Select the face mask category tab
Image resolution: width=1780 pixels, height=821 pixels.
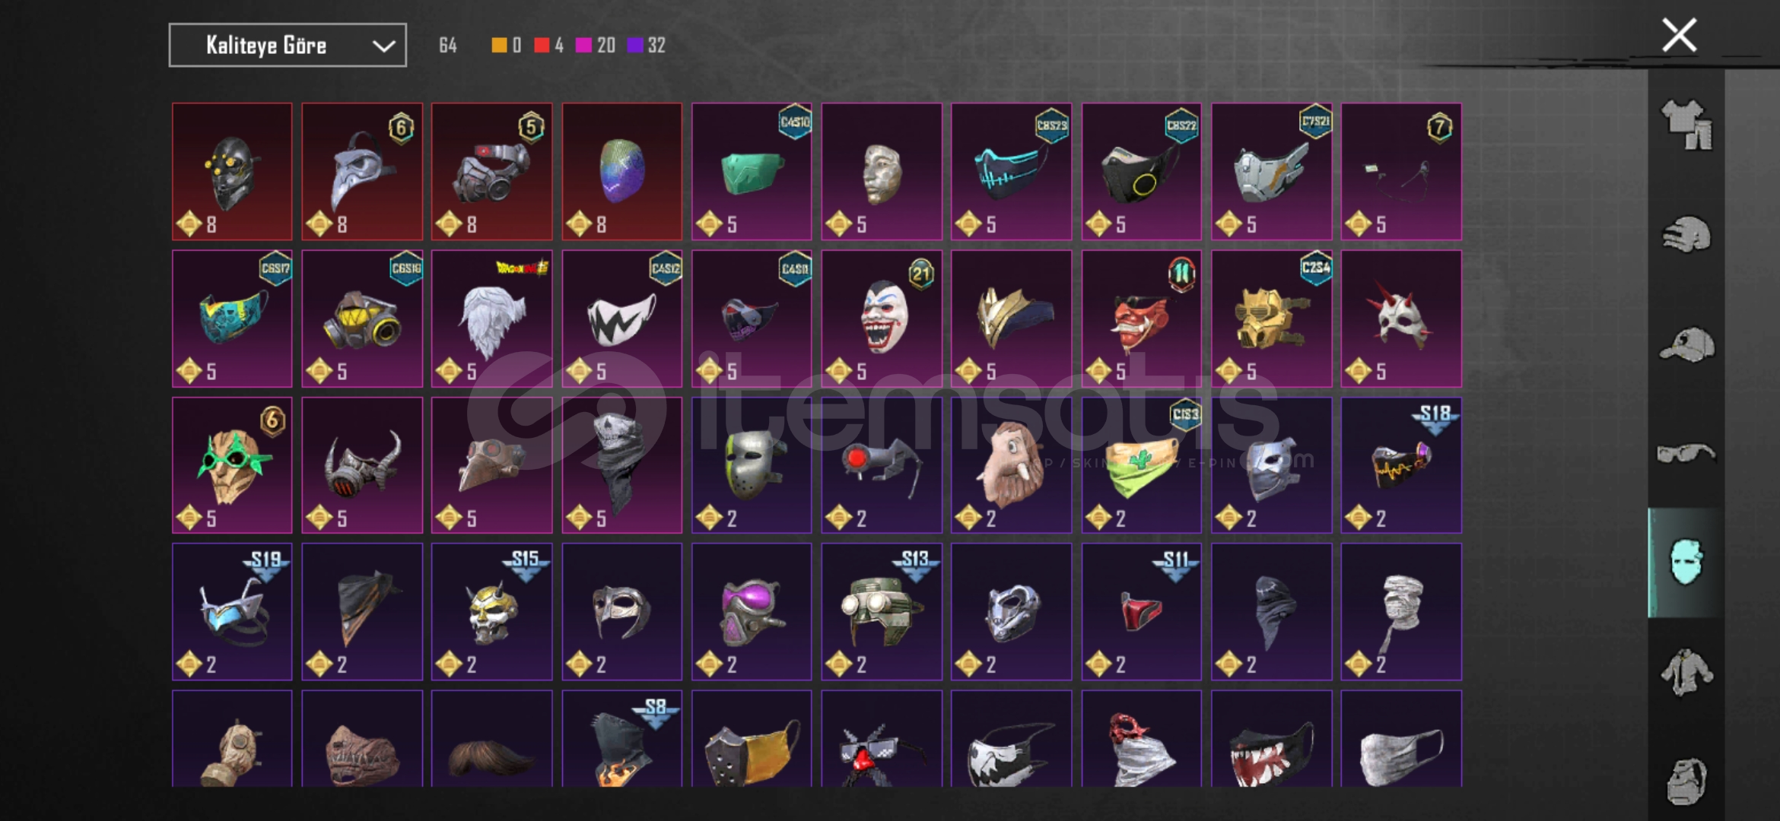click(x=1686, y=563)
